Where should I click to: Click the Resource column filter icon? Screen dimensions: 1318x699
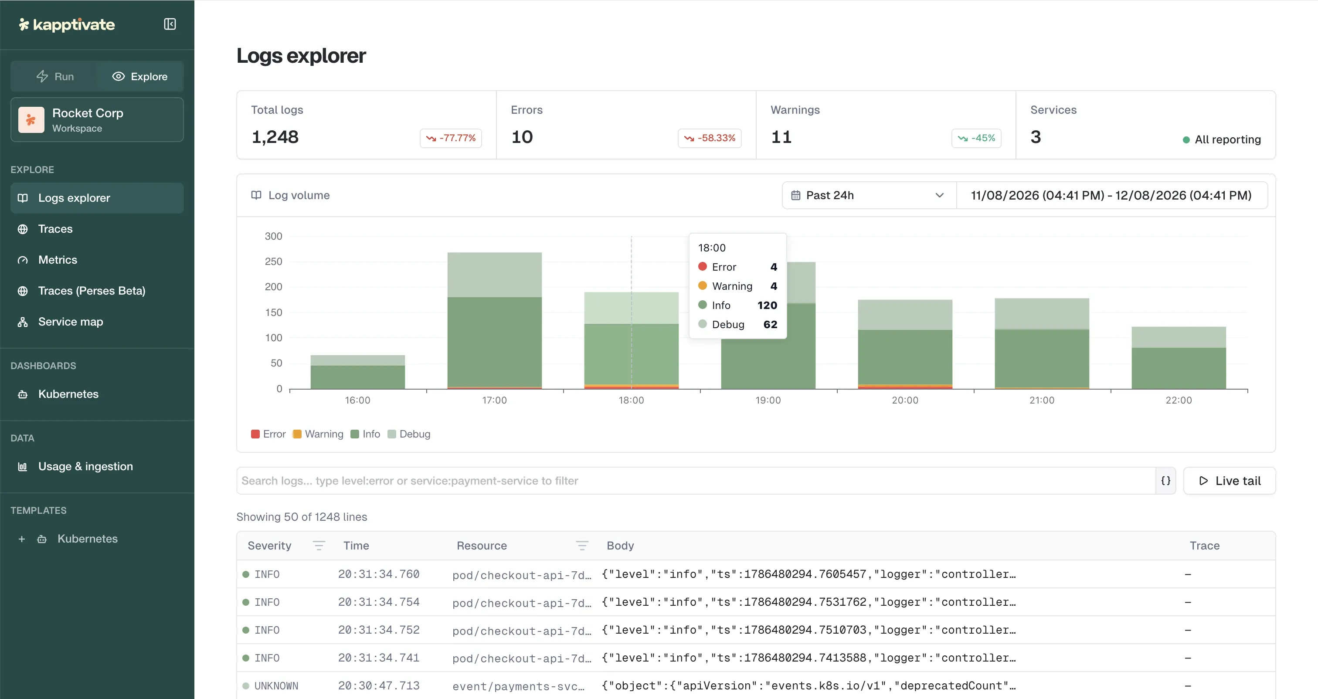pyautogui.click(x=582, y=546)
